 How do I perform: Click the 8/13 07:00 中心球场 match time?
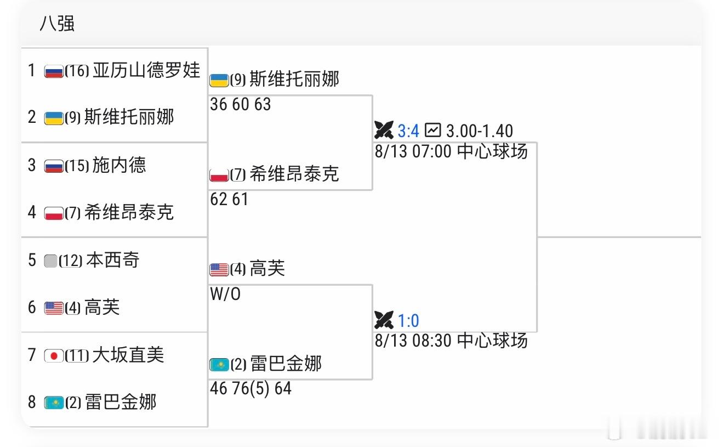coord(451,151)
